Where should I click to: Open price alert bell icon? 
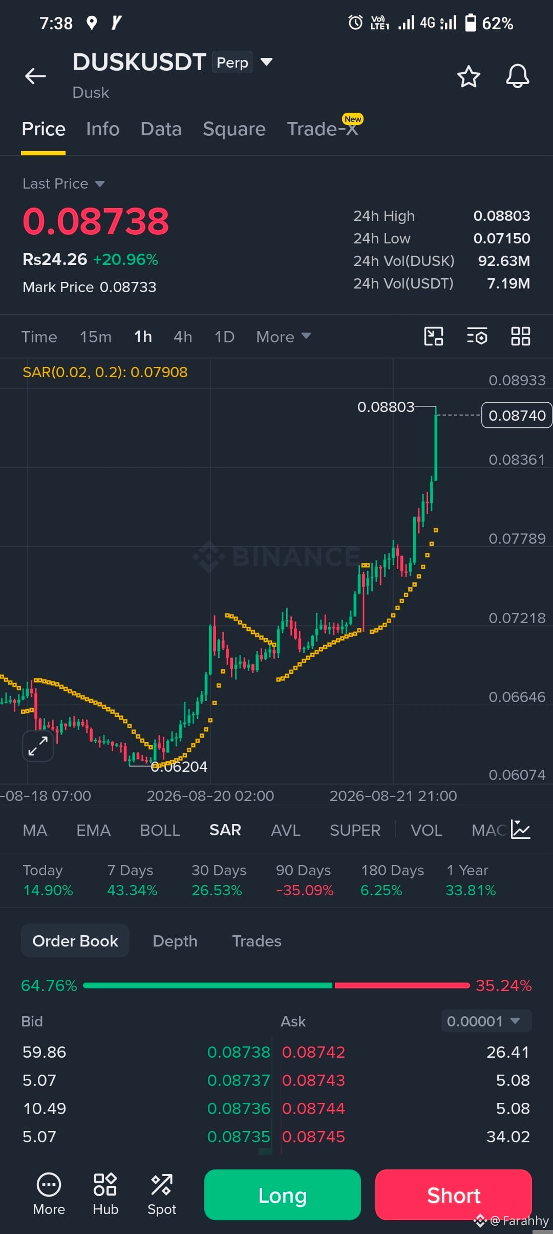517,76
